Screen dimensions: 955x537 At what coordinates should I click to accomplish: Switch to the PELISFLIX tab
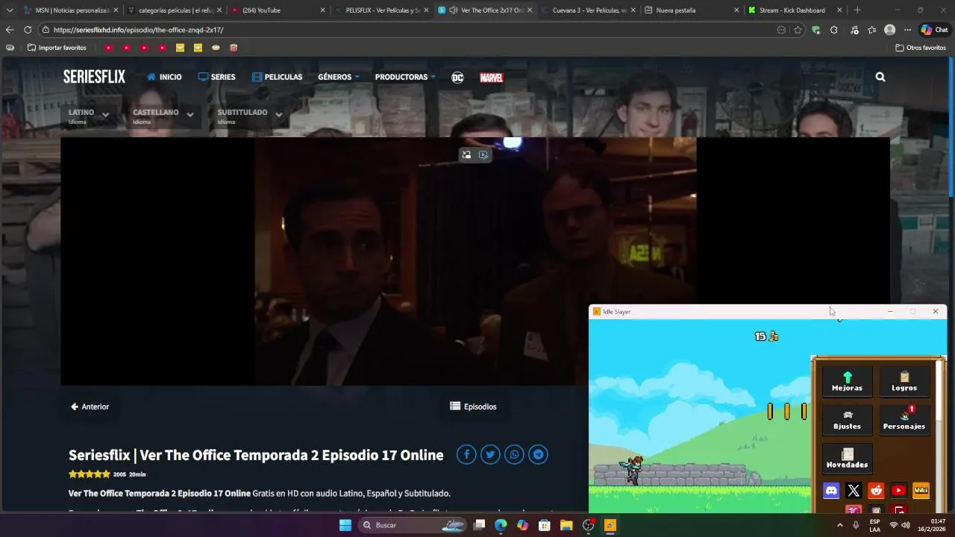[380, 10]
